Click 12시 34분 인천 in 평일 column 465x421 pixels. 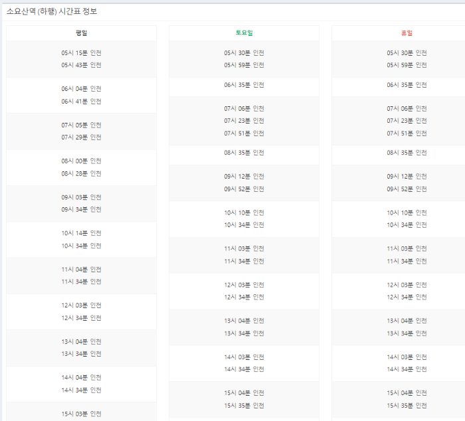point(81,318)
